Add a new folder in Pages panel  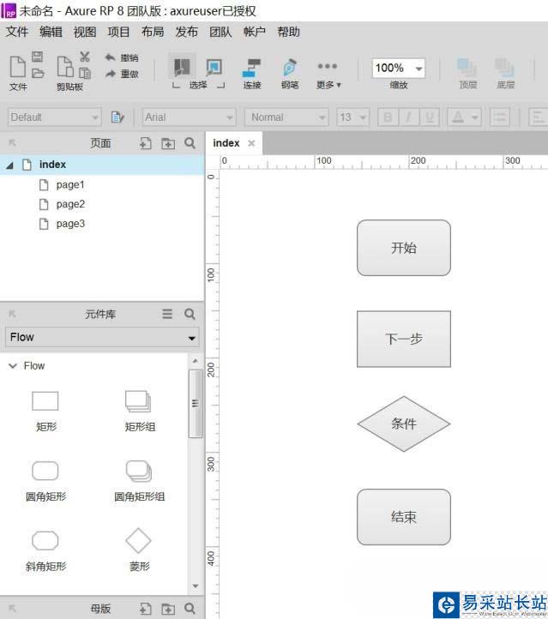pos(168,143)
